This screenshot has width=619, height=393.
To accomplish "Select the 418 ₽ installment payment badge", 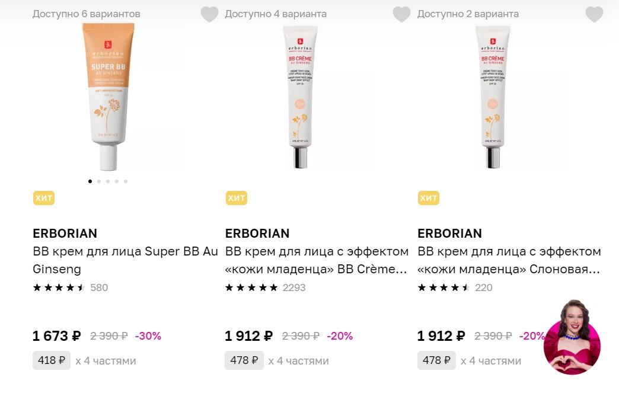I will (51, 360).
